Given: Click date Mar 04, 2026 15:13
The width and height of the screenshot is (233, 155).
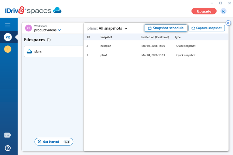Looking at the screenshot, I should click(x=153, y=55).
